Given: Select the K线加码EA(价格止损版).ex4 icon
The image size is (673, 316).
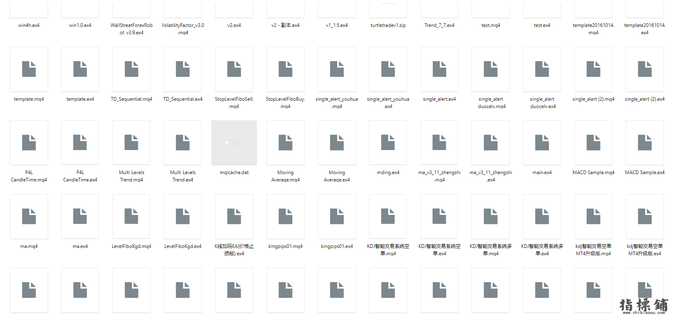Looking at the screenshot, I should click(234, 217).
